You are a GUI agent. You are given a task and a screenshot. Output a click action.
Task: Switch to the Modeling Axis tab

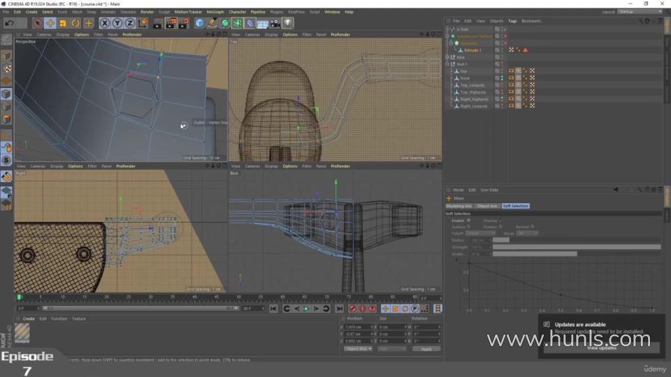pos(459,206)
